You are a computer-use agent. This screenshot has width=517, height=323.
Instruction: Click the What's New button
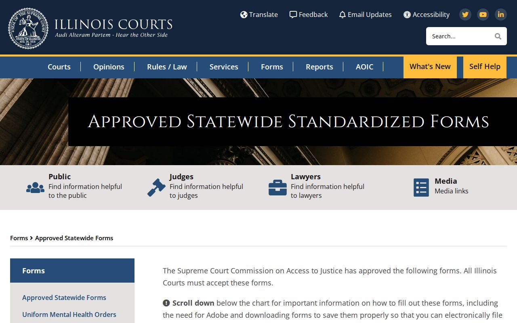(x=430, y=67)
